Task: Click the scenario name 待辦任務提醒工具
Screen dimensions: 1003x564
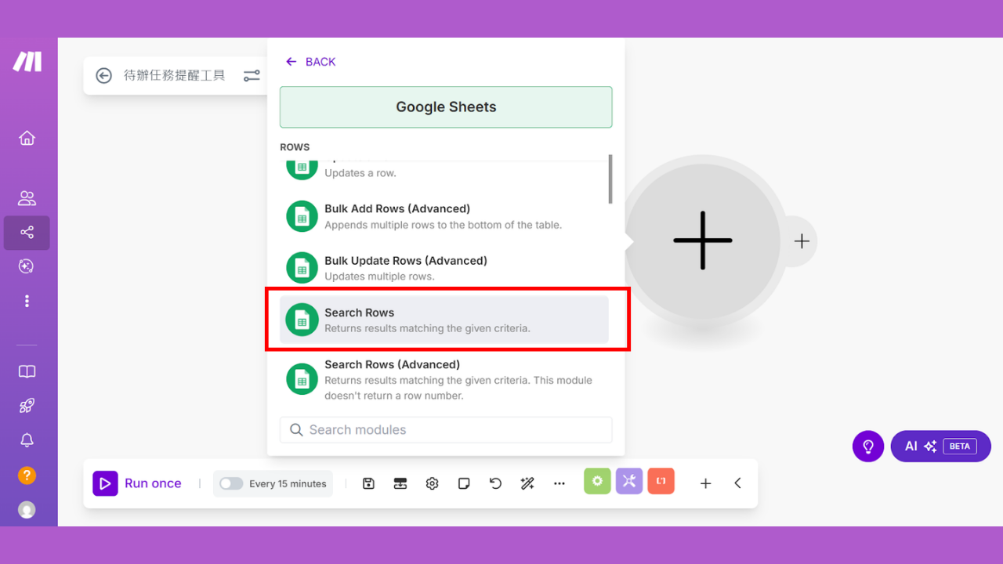Action: pos(175,75)
